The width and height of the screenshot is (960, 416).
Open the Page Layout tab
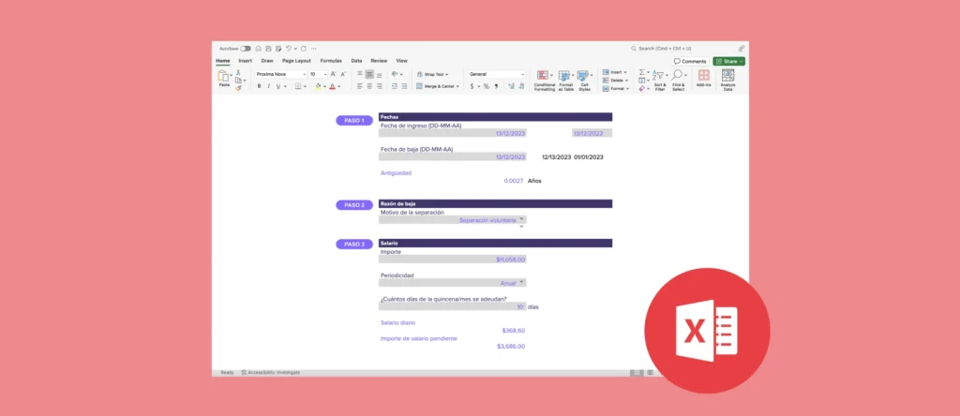(296, 60)
